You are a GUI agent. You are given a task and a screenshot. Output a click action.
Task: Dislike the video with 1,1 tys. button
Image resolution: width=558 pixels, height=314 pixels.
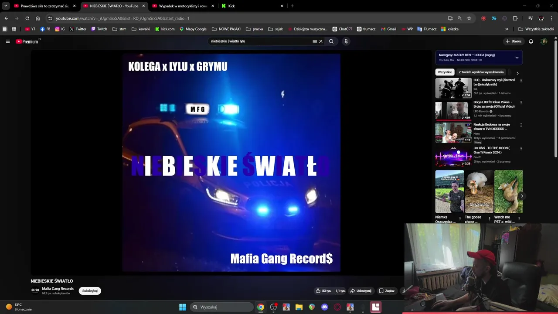tap(340, 291)
